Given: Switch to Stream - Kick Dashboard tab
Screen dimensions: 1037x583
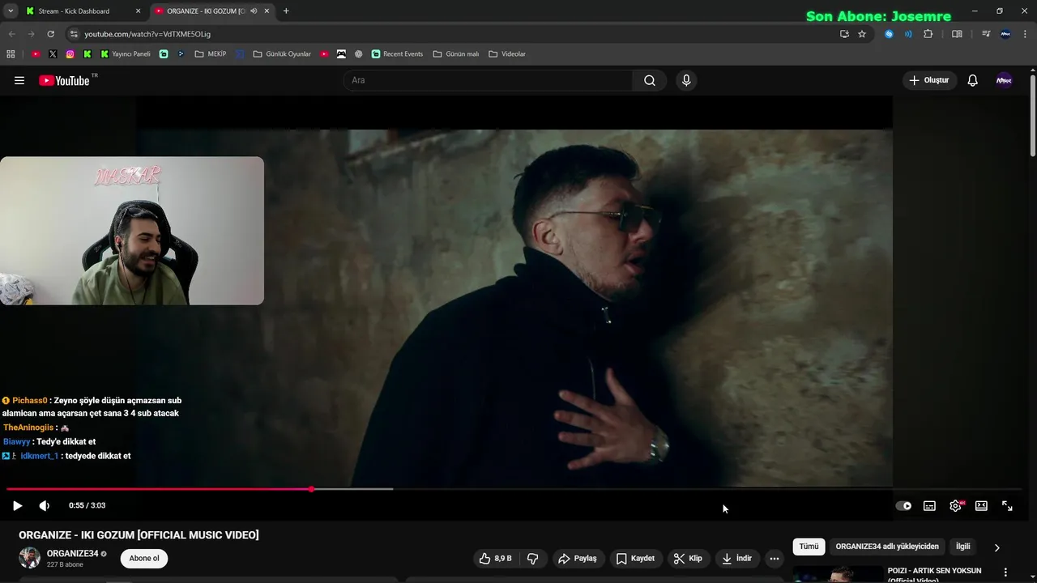Looking at the screenshot, I should coord(82,11).
